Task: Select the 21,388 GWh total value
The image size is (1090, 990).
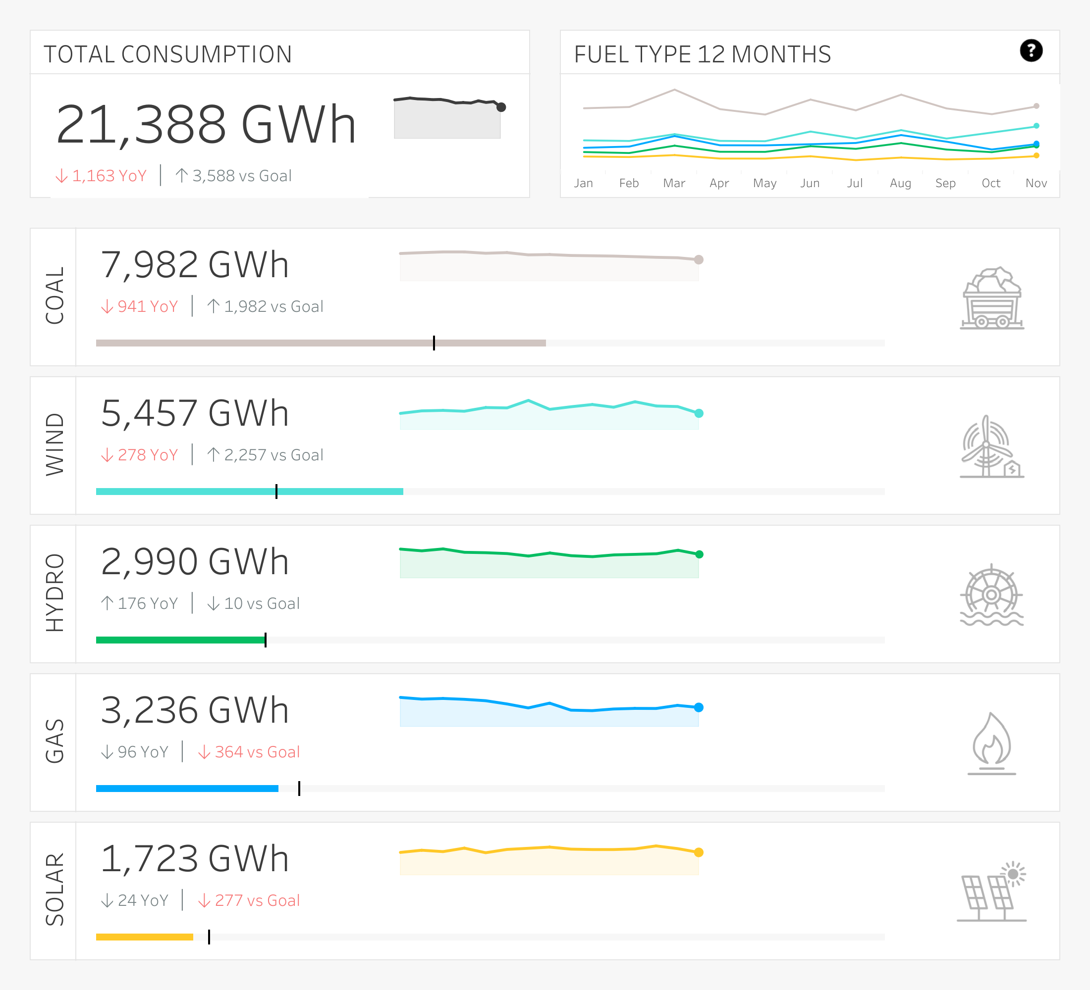Action: point(206,125)
